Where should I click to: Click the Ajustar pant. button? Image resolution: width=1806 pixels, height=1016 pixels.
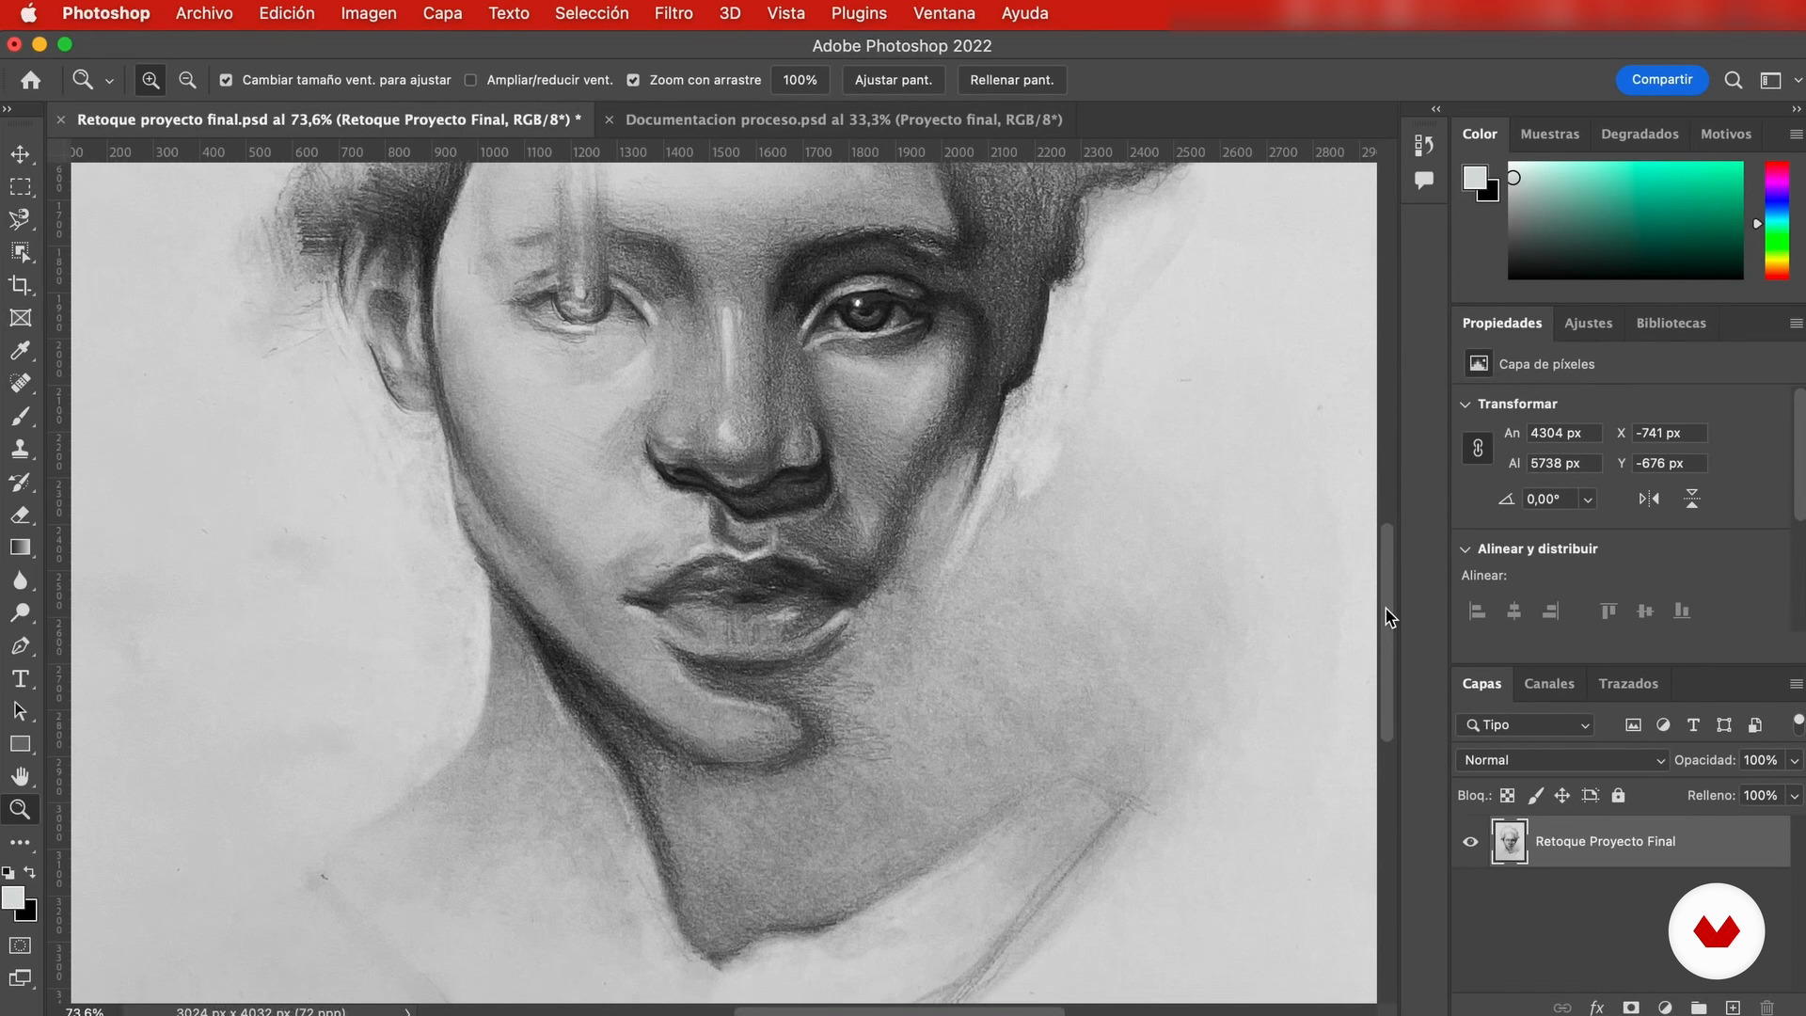893,80
